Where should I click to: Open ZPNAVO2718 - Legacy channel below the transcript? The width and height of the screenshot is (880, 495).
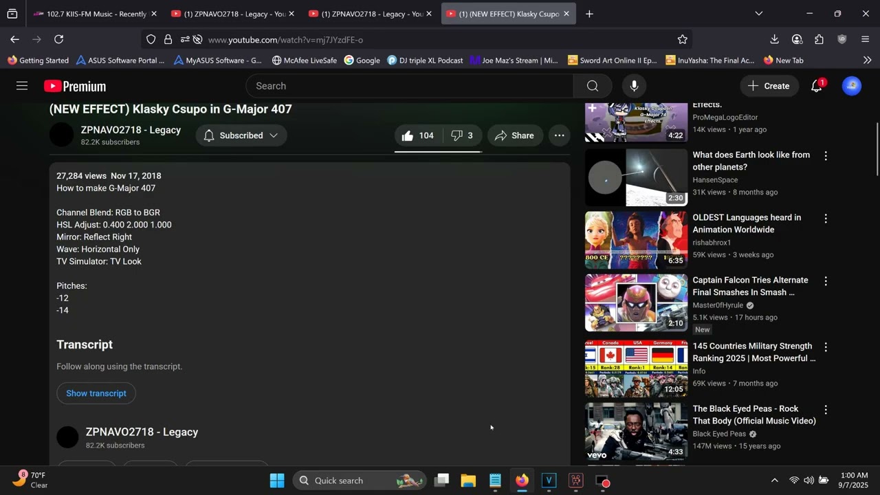[x=142, y=432]
